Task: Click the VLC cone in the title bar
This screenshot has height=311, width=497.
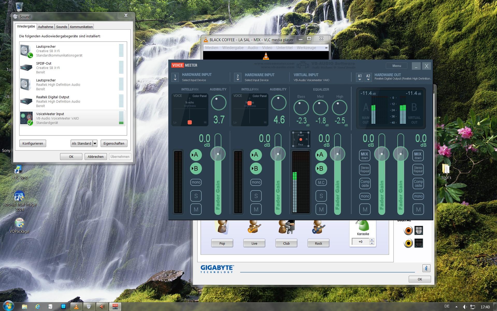Action: point(206,39)
